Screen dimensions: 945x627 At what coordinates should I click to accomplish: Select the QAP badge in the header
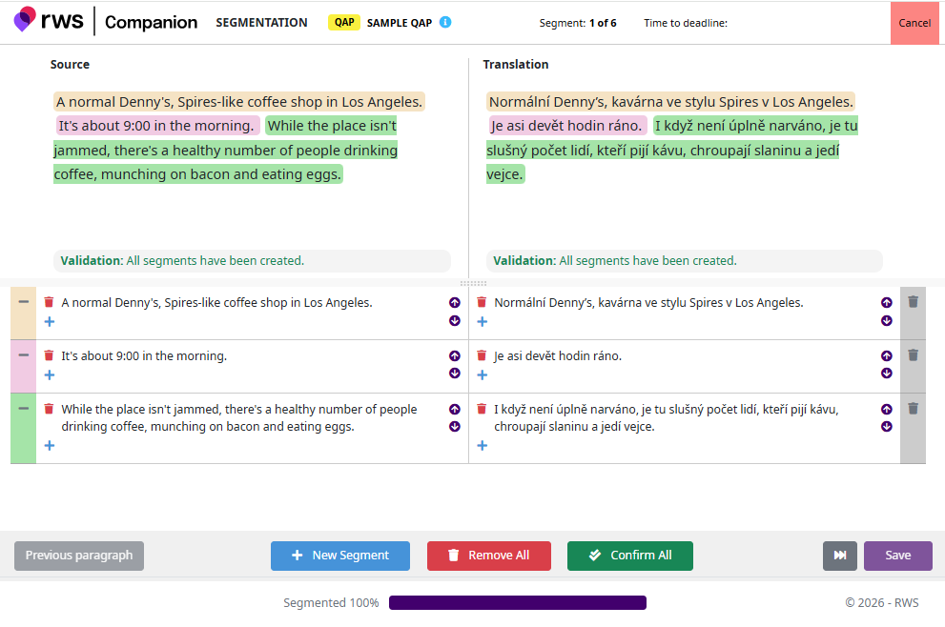click(x=343, y=23)
